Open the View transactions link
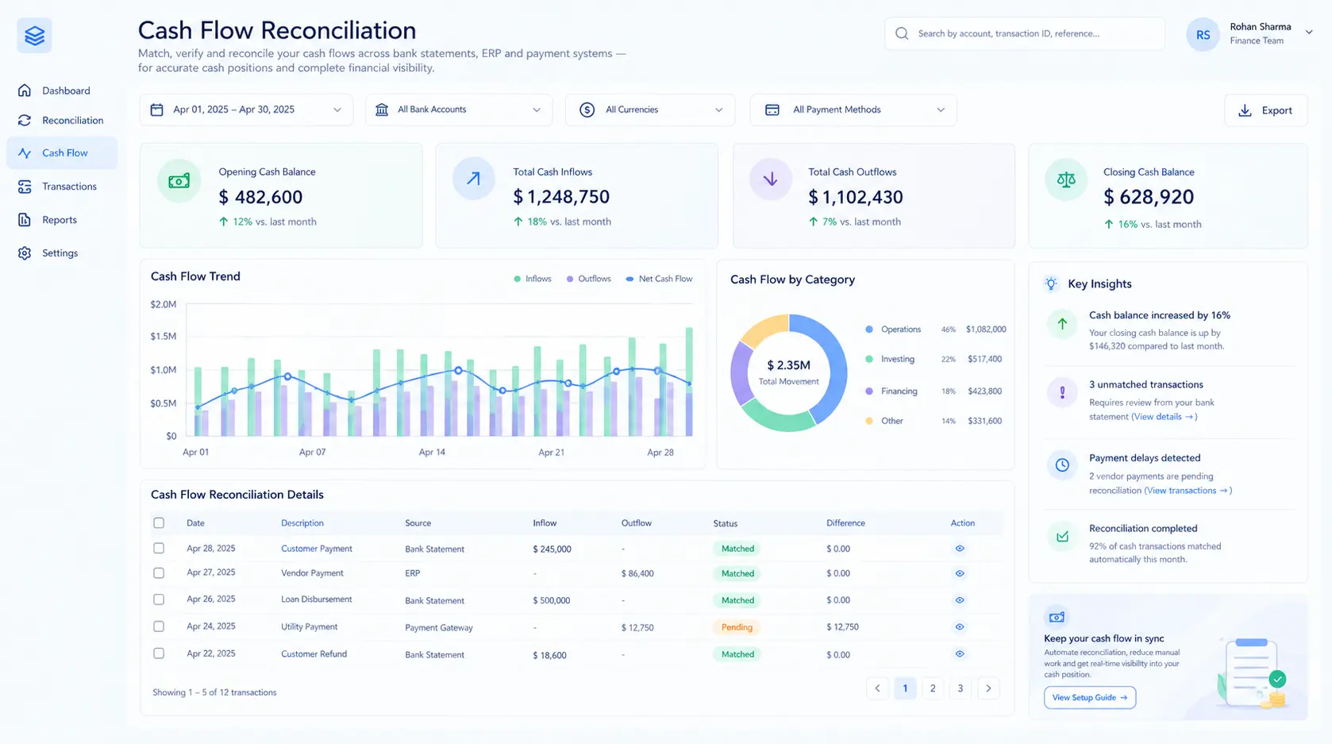 (x=1188, y=491)
